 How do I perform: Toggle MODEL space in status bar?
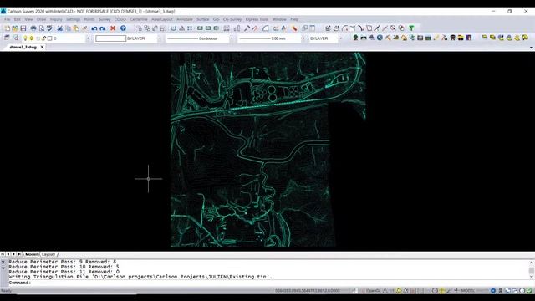pos(468,291)
